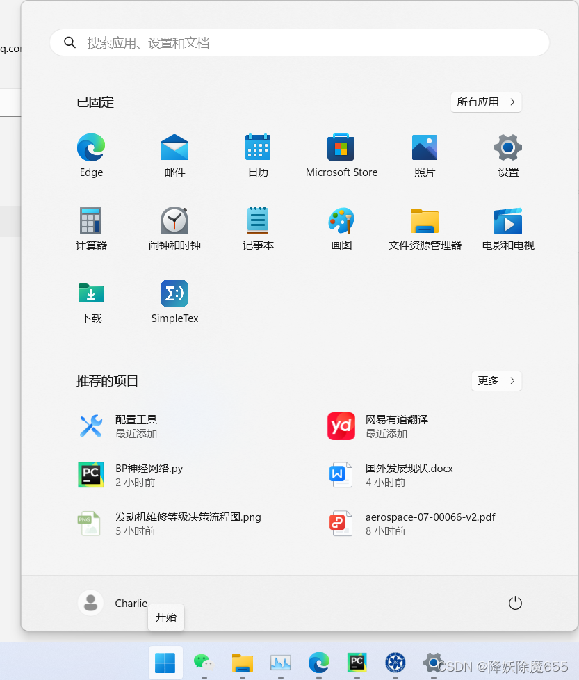579x680 pixels.
Task: Open the Charlie user account menu
Action: pos(113,603)
